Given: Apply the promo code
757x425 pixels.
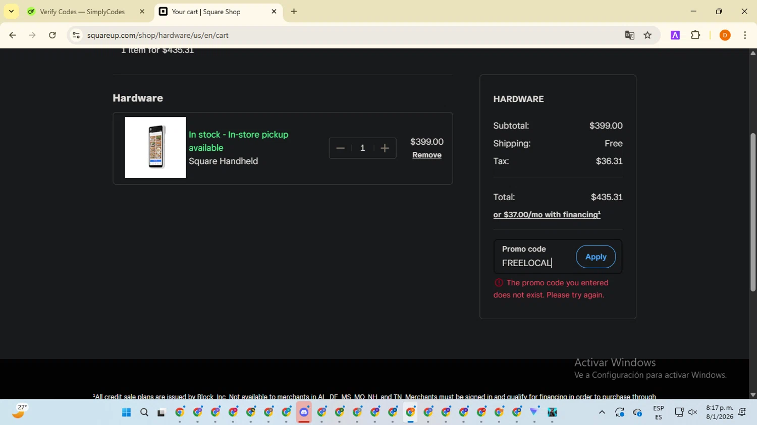Looking at the screenshot, I should (596, 257).
